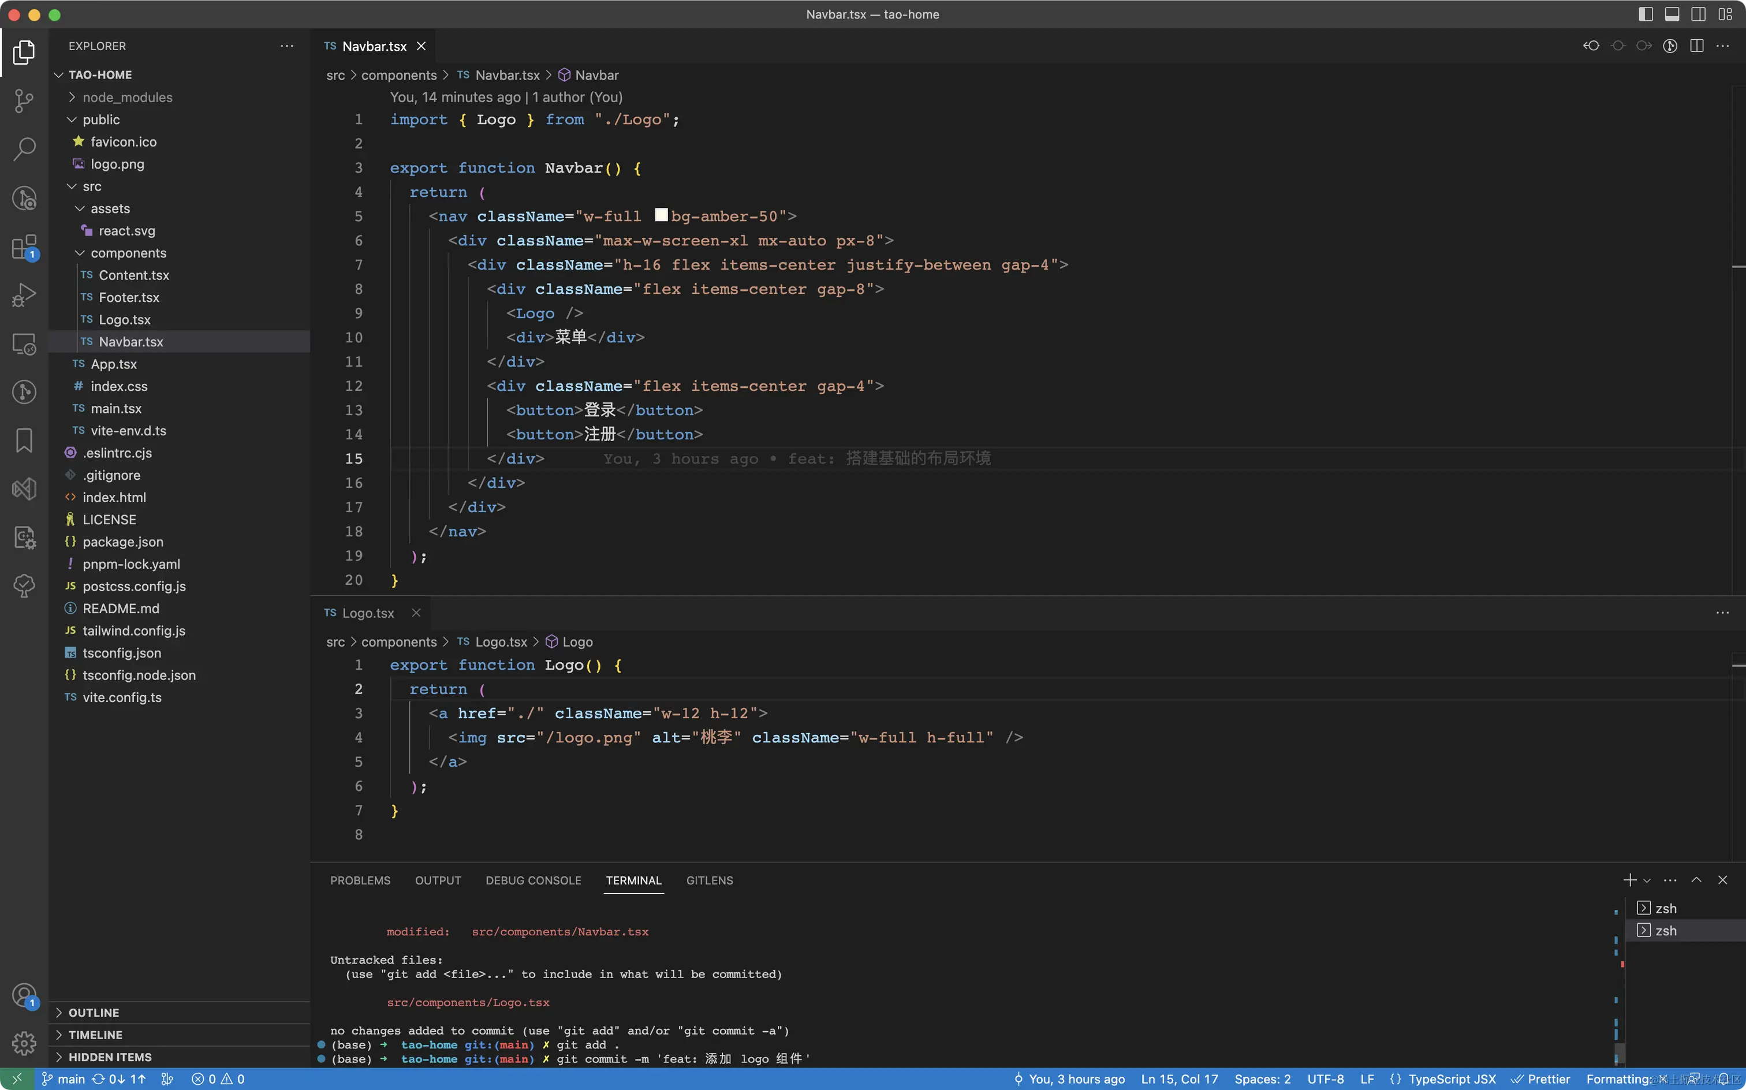1746x1090 pixels.
Task: Click the Accounts icon in activity bar
Action: [x=24, y=995]
